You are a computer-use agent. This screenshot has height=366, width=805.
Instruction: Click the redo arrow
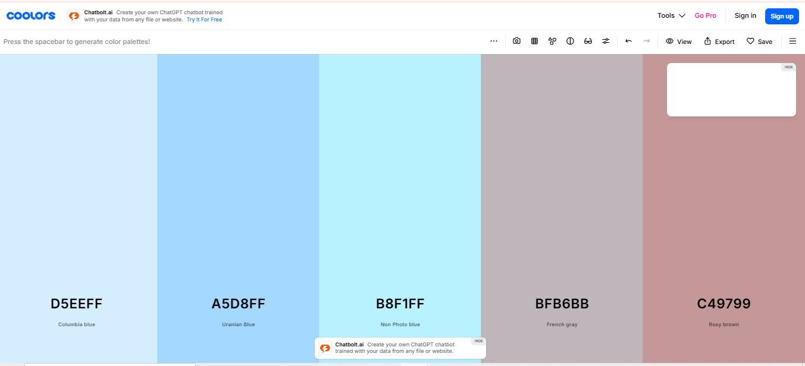(x=646, y=41)
